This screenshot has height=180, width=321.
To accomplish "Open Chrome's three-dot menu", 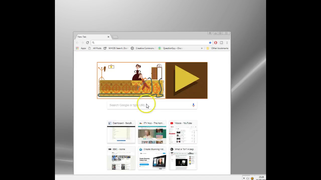I will point(227,43).
